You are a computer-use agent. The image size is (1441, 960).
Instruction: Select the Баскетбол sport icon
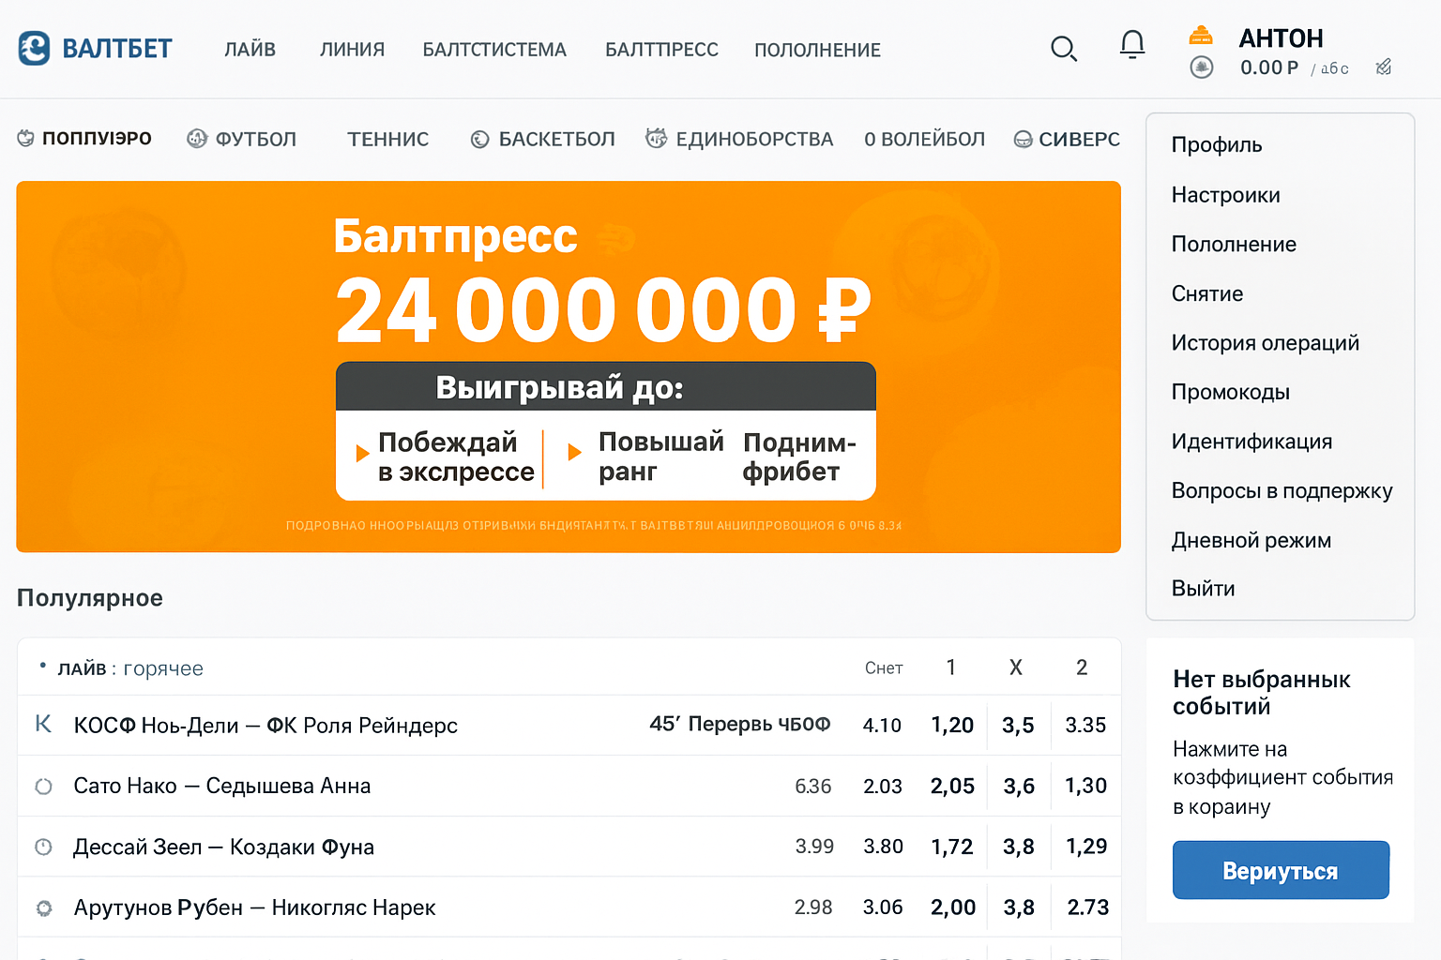pyautogui.click(x=479, y=138)
